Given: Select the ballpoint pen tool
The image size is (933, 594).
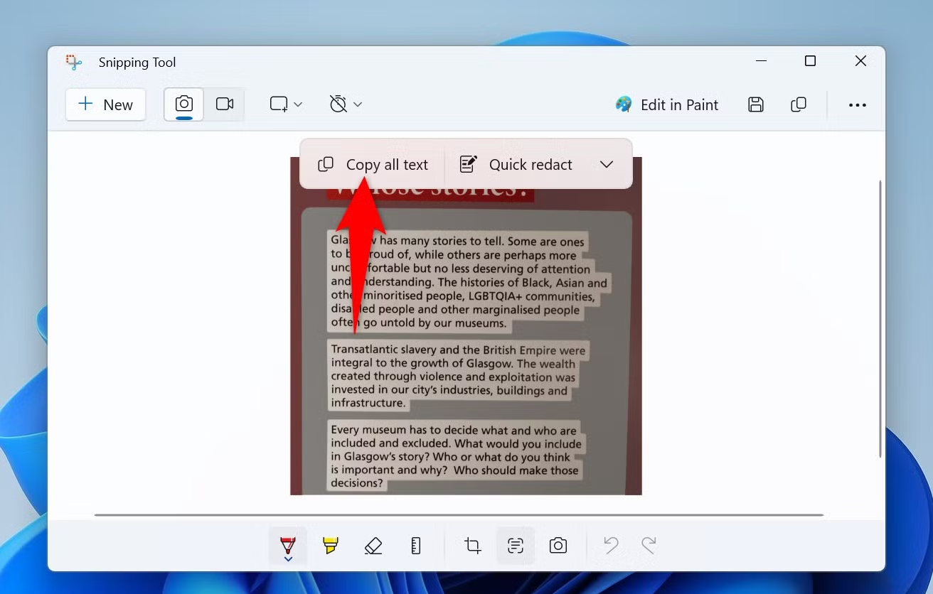Looking at the screenshot, I should pyautogui.click(x=287, y=545).
